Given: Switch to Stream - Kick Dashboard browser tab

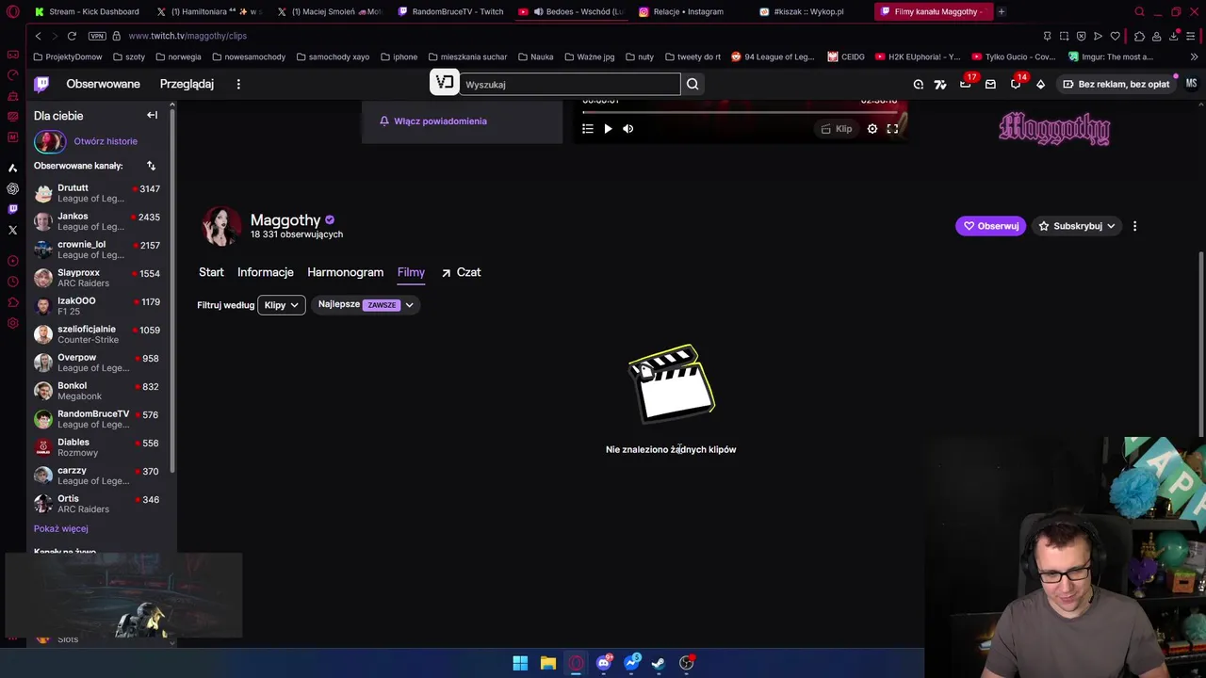Looking at the screenshot, I should point(87,11).
